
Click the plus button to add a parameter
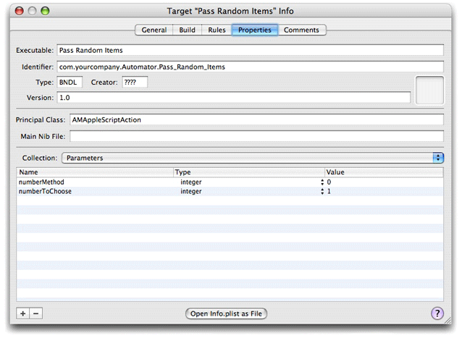point(23,313)
